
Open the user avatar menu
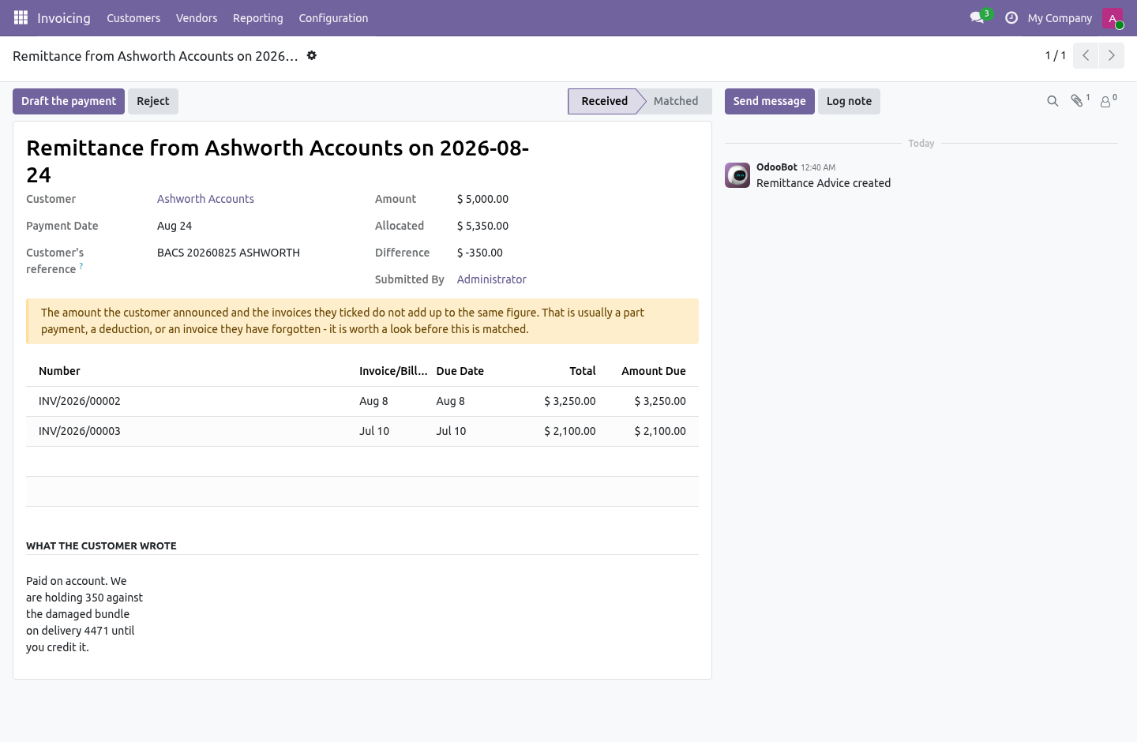(1113, 17)
